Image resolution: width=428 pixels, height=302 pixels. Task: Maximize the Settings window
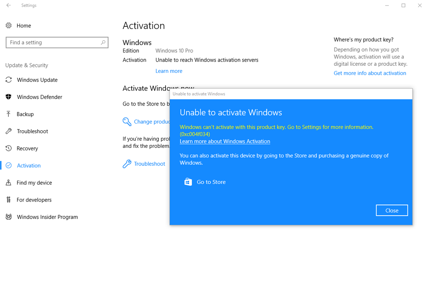pos(403,5)
